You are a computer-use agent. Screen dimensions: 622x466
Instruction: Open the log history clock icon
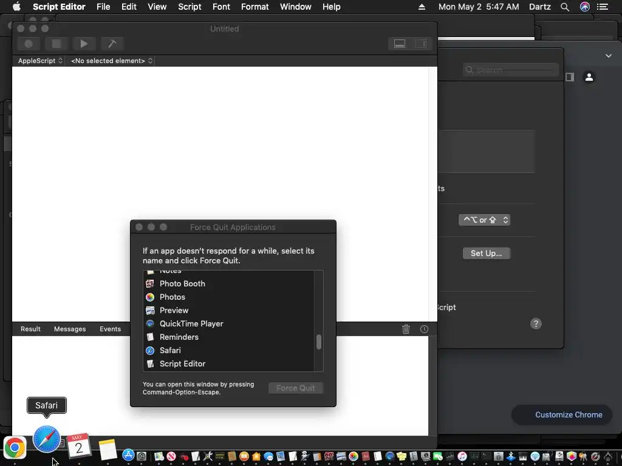click(424, 329)
